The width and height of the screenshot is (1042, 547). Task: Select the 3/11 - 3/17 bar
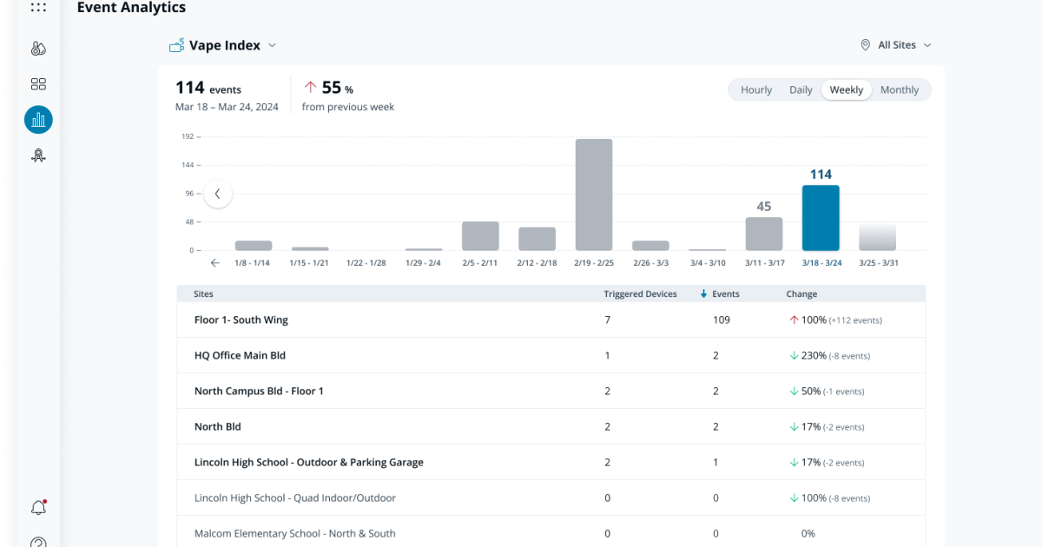764,234
